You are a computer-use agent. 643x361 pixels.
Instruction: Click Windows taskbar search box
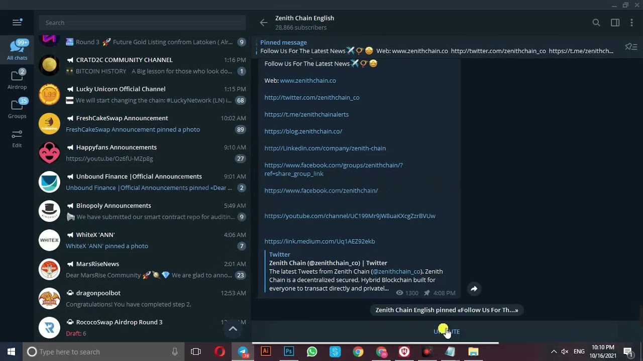tap(104, 352)
